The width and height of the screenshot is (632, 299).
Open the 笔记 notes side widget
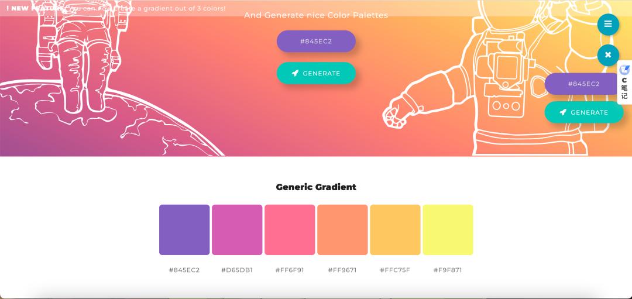pos(624,83)
